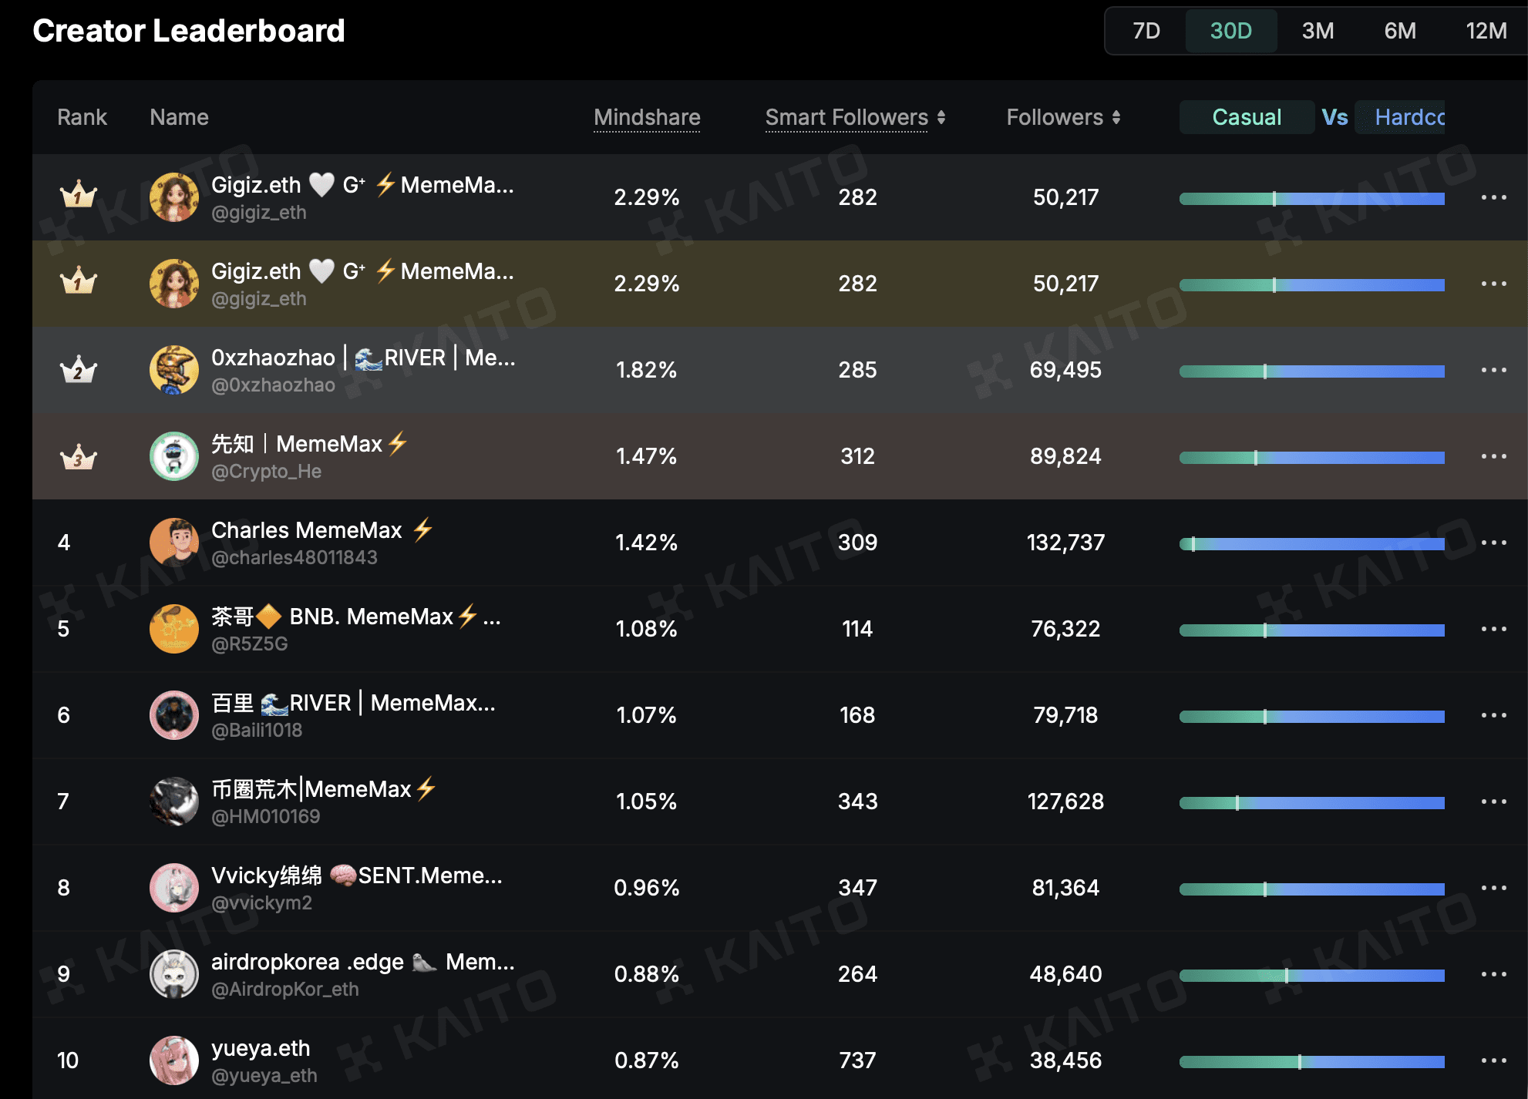
Task: Open @Crypto_He profile handle link
Action: [x=266, y=472]
